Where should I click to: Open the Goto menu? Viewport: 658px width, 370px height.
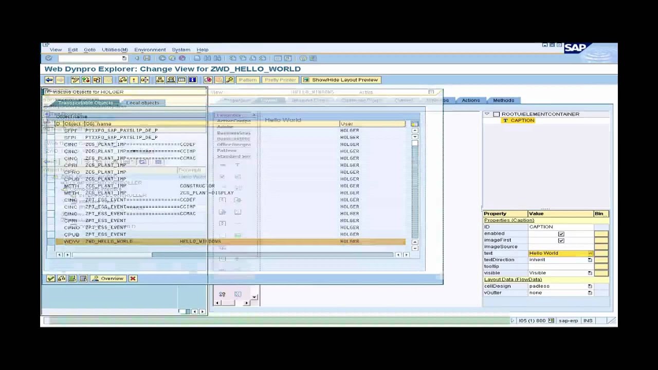pyautogui.click(x=89, y=50)
